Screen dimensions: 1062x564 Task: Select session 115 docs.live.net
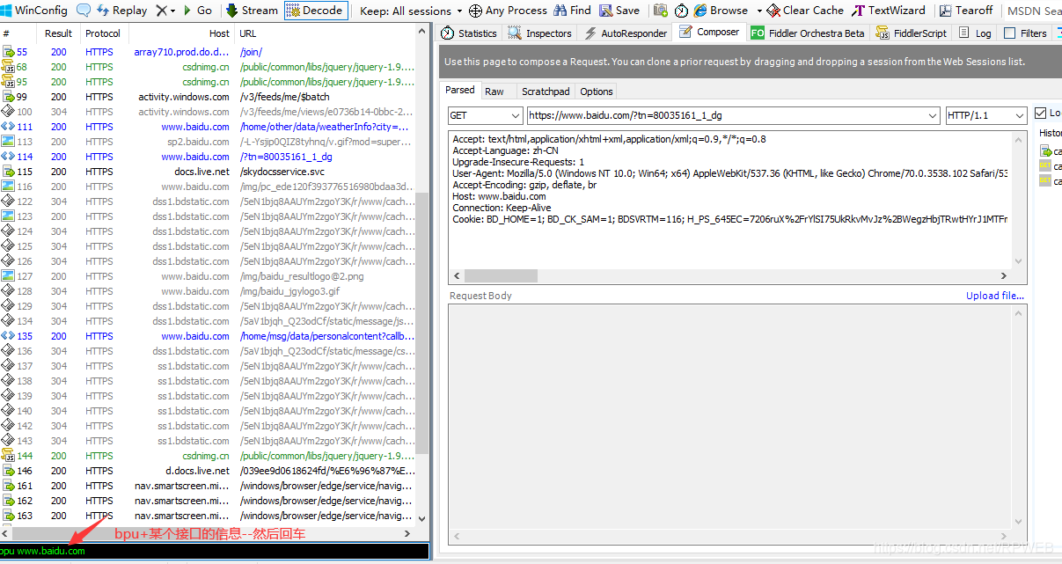208,172
